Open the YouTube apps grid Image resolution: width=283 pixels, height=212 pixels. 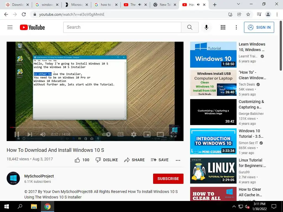pyautogui.click(x=223, y=27)
